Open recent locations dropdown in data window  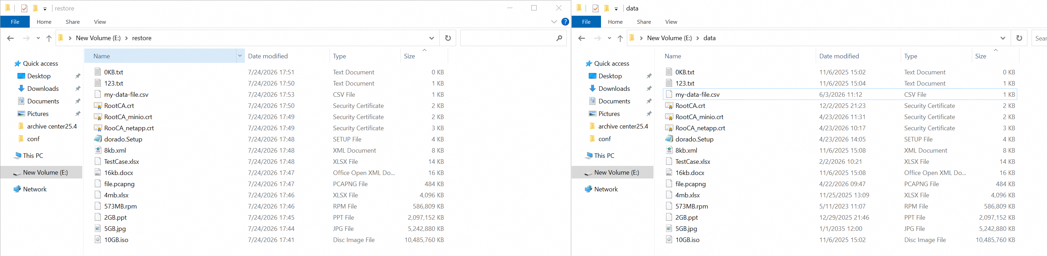609,38
